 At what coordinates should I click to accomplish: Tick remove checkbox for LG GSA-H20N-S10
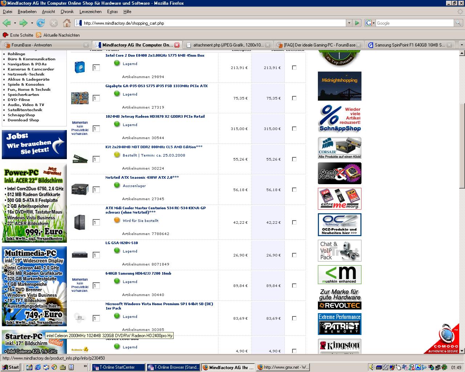point(294,255)
